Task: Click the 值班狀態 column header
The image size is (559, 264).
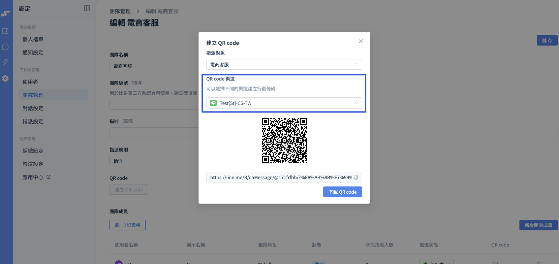Action: (x=429, y=245)
